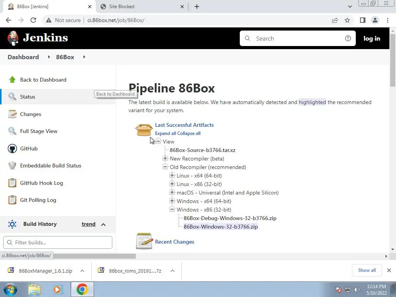Click the Recent Changes notepad icon
This screenshot has height=297, width=396.
pyautogui.click(x=144, y=241)
